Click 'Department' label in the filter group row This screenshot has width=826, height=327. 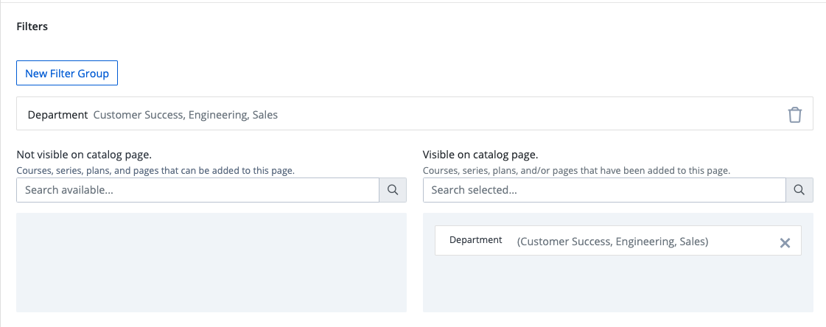tap(57, 115)
